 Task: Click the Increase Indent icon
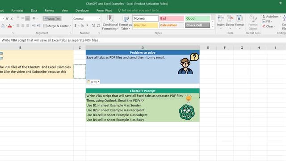click(38, 26)
